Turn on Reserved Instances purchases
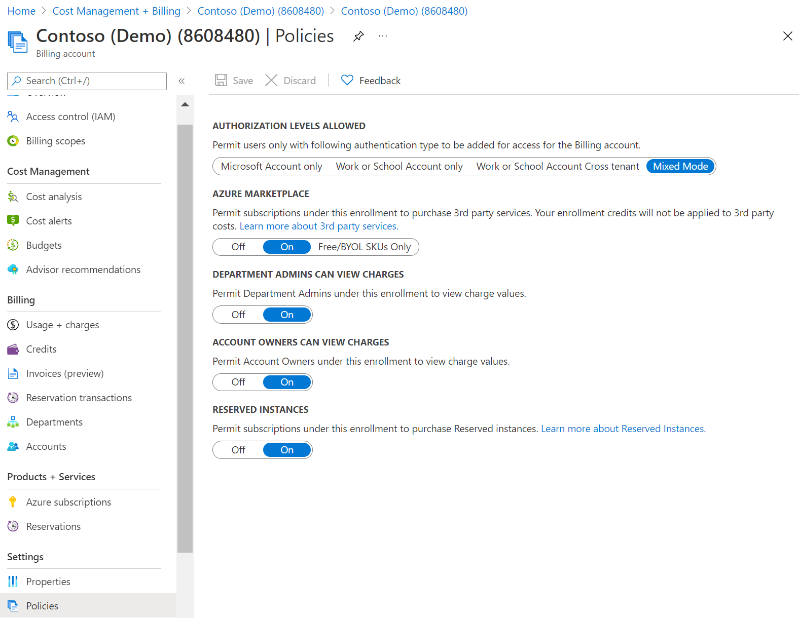This screenshot has width=799, height=618. pyautogui.click(x=287, y=450)
